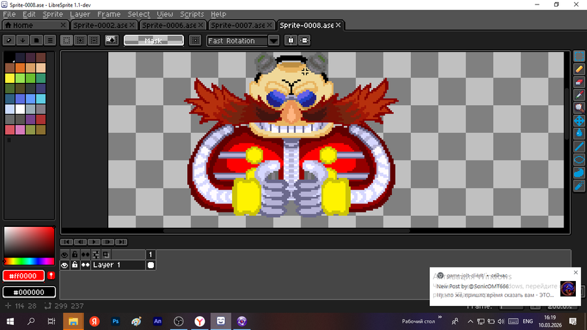This screenshot has height=330, width=587.
Task: Toggle opaque/transparent selection background icon
Action: coord(112,40)
